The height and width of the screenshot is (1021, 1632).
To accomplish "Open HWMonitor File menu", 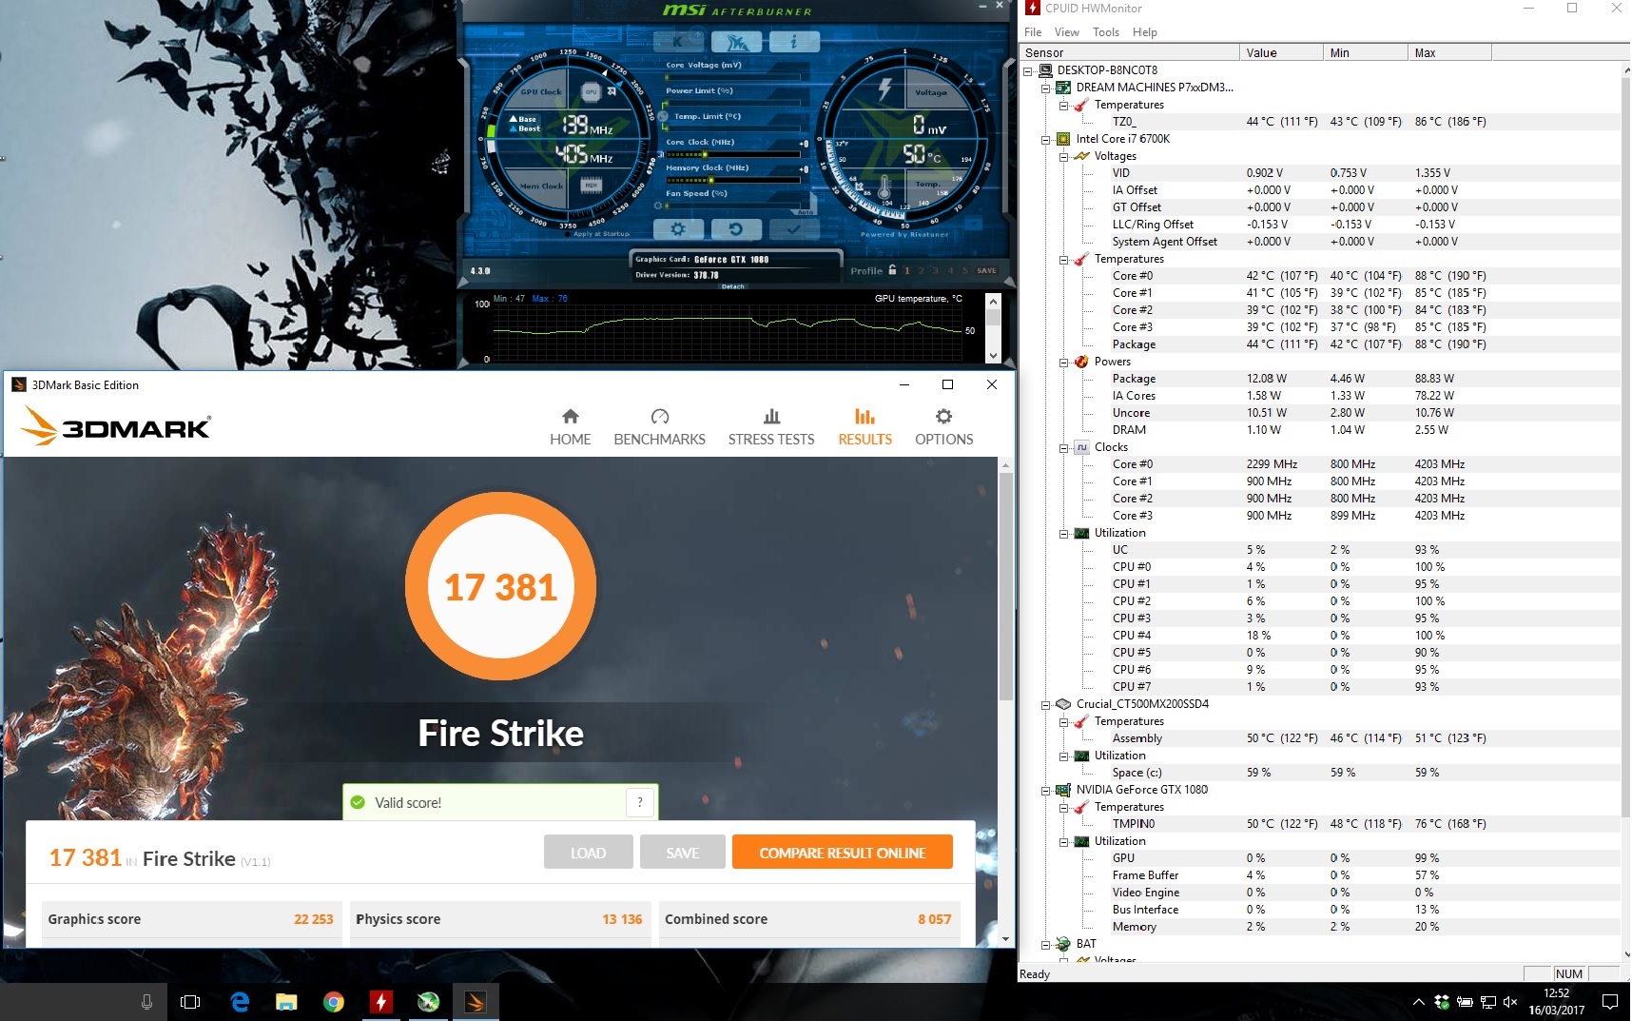I will pyautogui.click(x=1033, y=32).
